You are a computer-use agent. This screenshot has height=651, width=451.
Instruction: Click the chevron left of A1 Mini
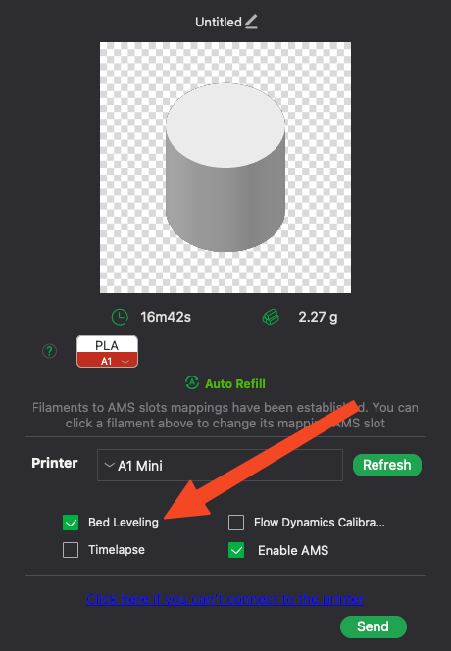click(109, 465)
